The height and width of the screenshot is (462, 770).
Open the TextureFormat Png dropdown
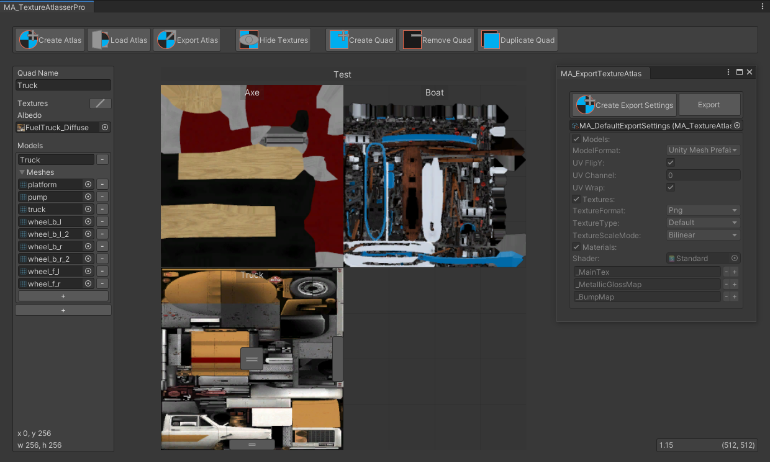703,210
